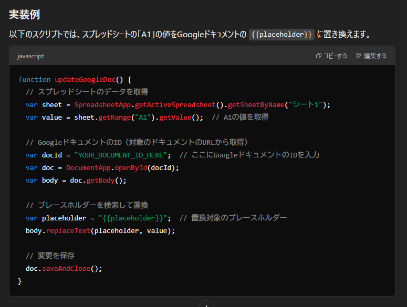Click the comment A1の値を取得
The image size is (407, 307).
(x=240, y=117)
